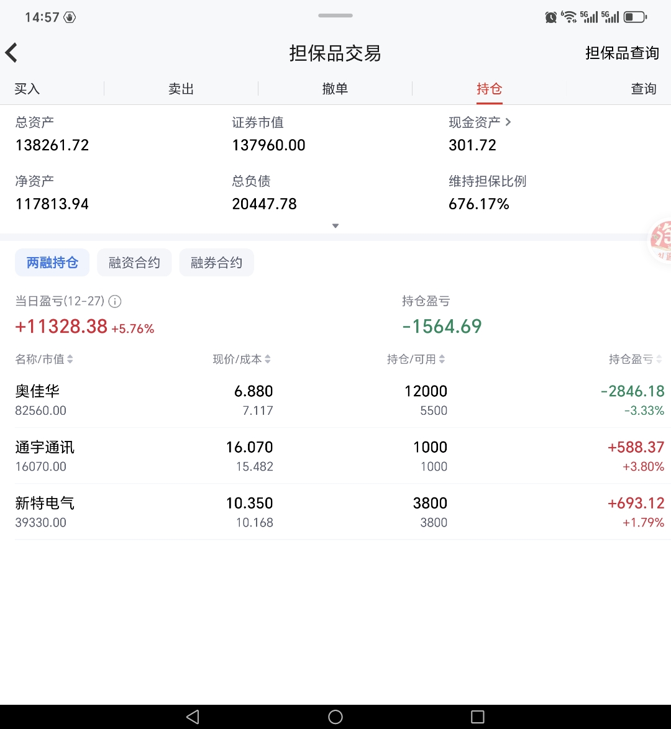Switch to the 买入 tab
This screenshot has height=729, width=671.
(26, 89)
